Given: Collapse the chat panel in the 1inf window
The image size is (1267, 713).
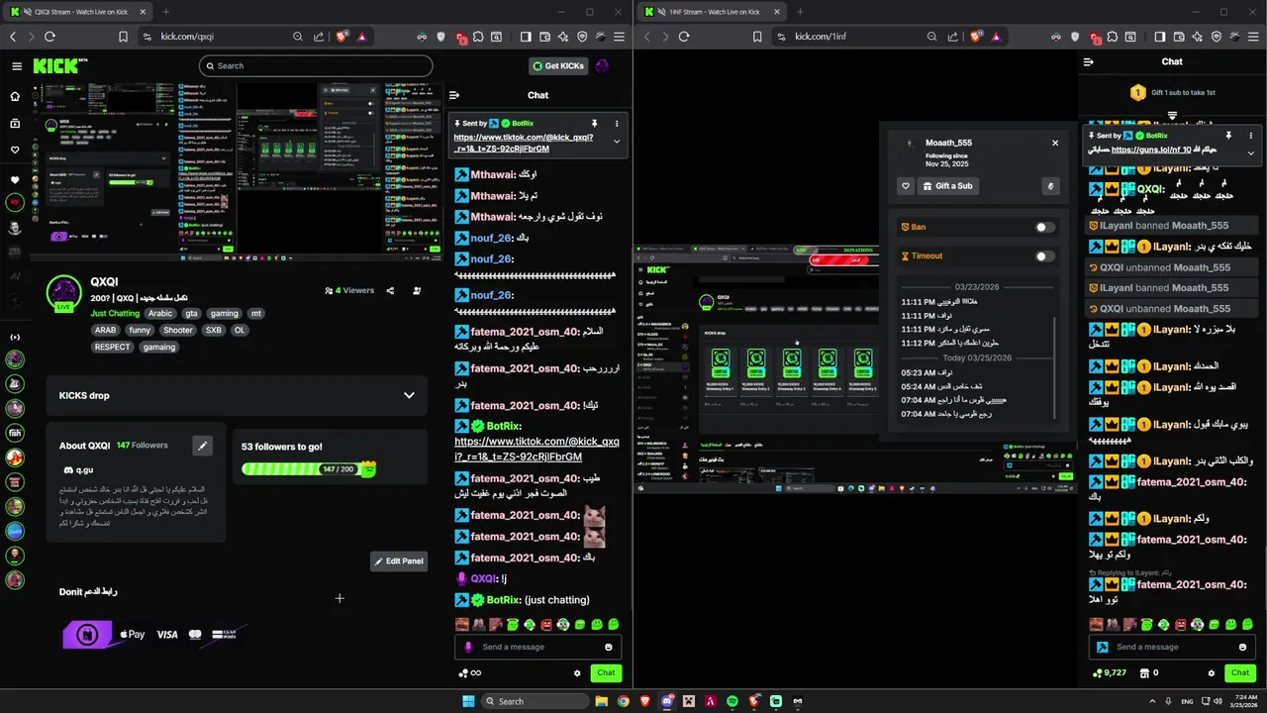Looking at the screenshot, I should tap(1089, 61).
